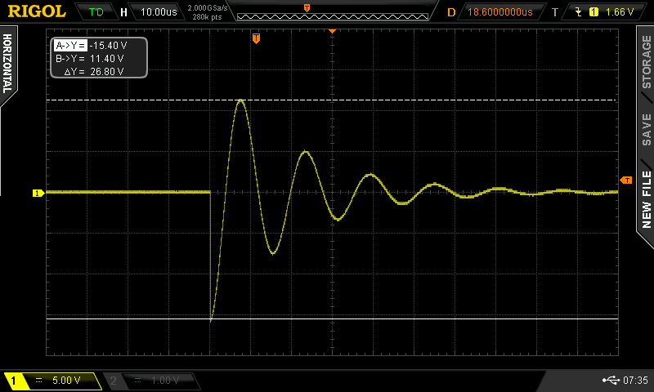
Task: Click the 07:35 clock display
Action: coord(635,380)
